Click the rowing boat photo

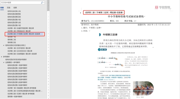point(143,88)
